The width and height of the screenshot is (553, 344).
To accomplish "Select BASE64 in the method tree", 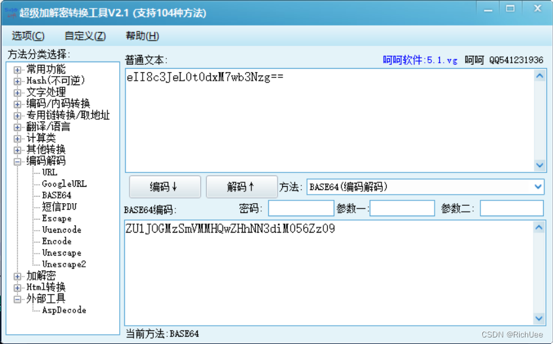I will 56,195.
